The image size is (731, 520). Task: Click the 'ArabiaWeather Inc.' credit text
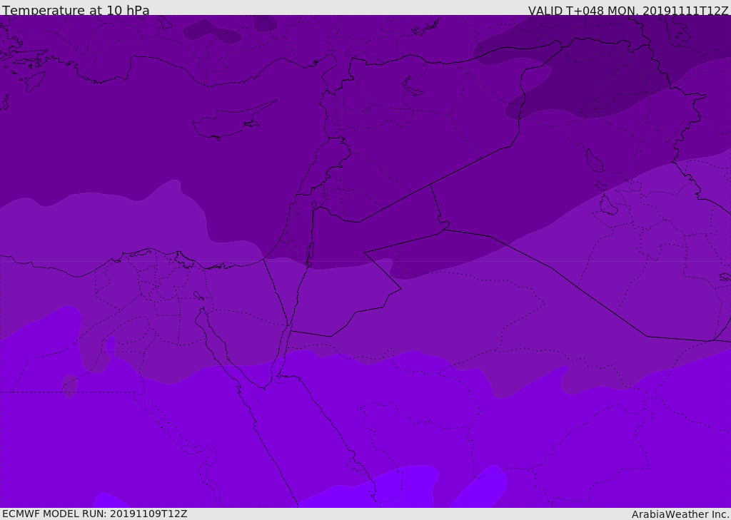pyautogui.click(x=681, y=514)
